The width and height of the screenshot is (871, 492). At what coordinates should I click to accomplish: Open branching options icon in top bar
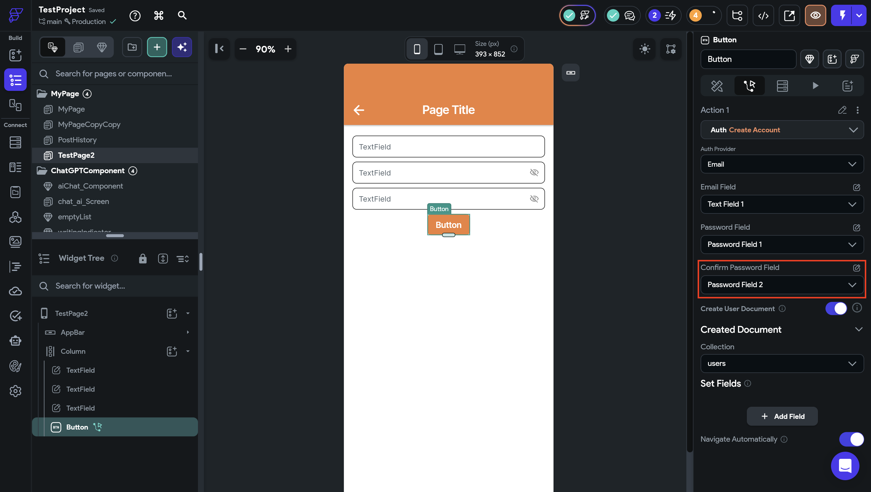pos(737,16)
